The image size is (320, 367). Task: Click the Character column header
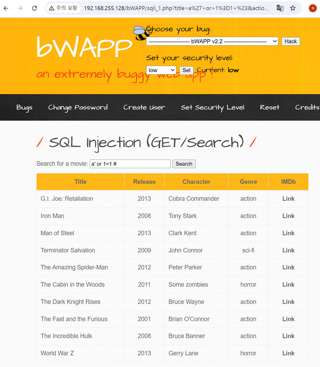pos(196,182)
